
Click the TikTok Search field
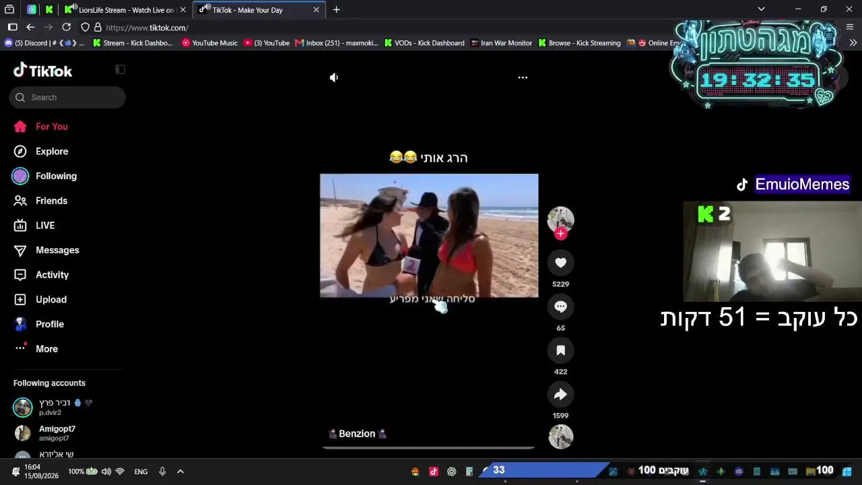(x=67, y=97)
